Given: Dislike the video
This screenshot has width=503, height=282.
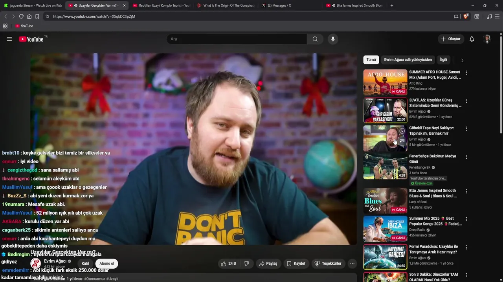Looking at the screenshot, I should point(246,264).
